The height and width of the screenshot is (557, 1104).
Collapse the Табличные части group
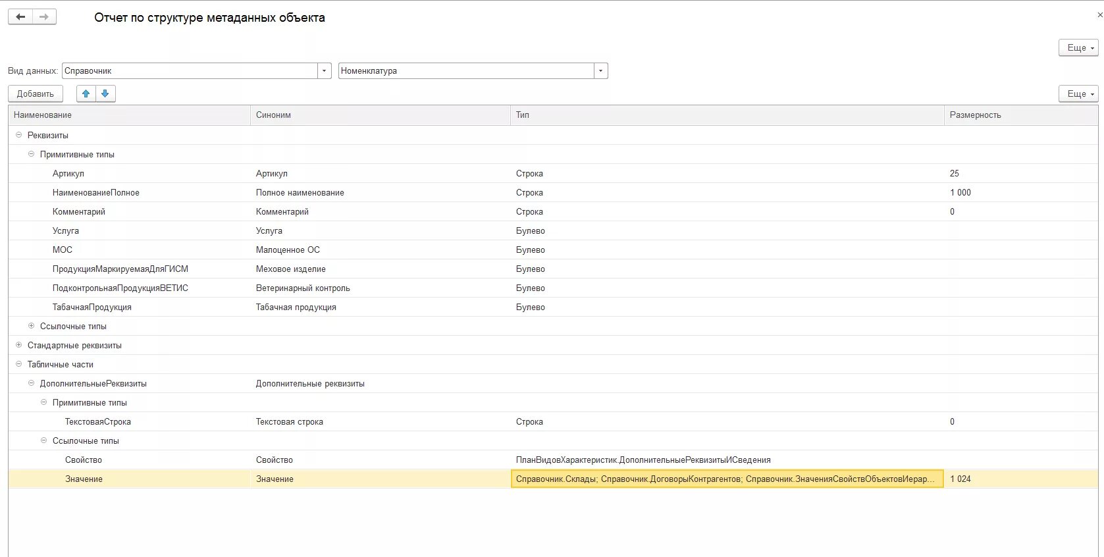(18, 364)
